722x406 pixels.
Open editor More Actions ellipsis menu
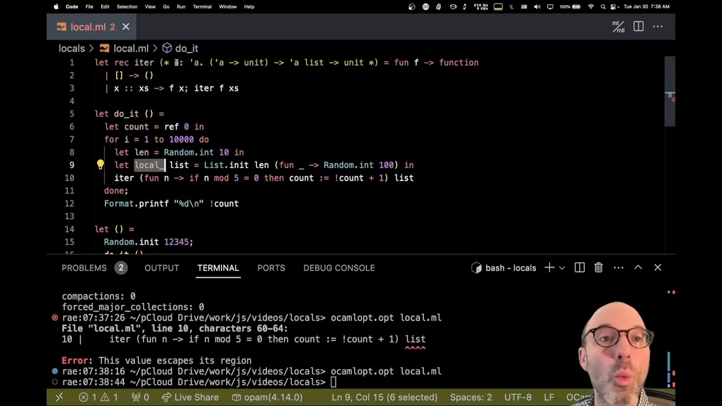pos(658,27)
